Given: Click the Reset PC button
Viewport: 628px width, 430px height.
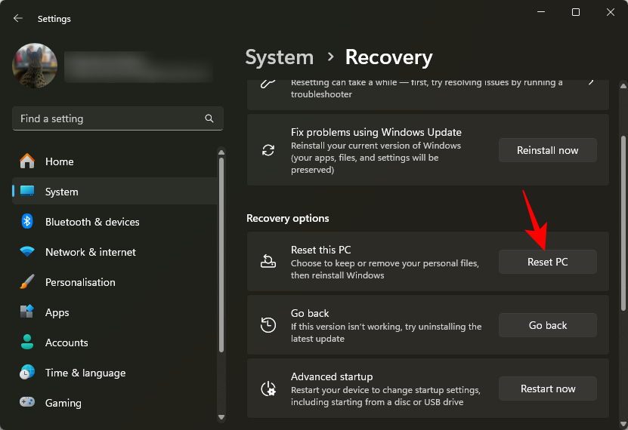Looking at the screenshot, I should click(x=547, y=262).
